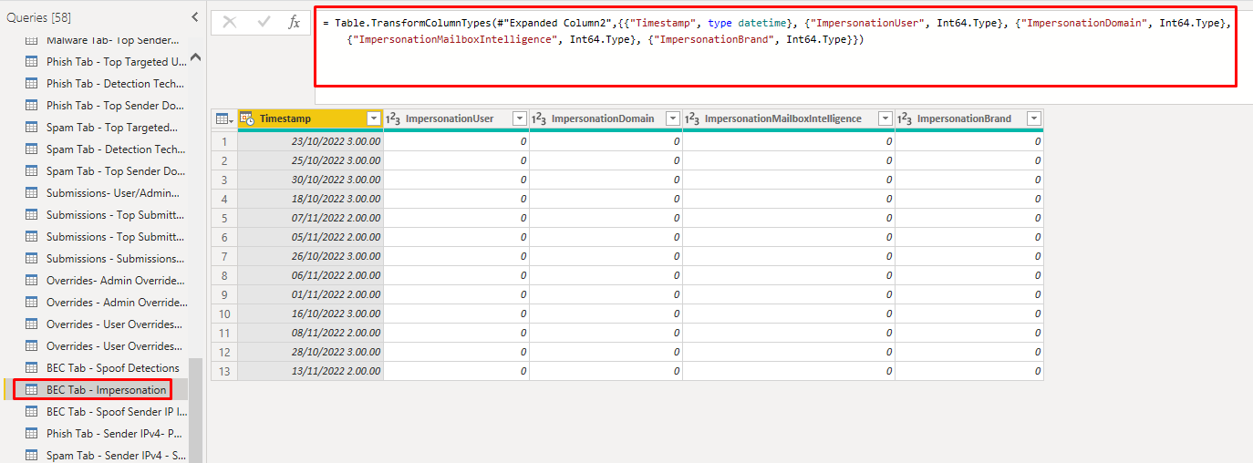The image size is (1253, 463).
Task: Open the ImpersonationUser column filter dropdown
Action: point(519,118)
